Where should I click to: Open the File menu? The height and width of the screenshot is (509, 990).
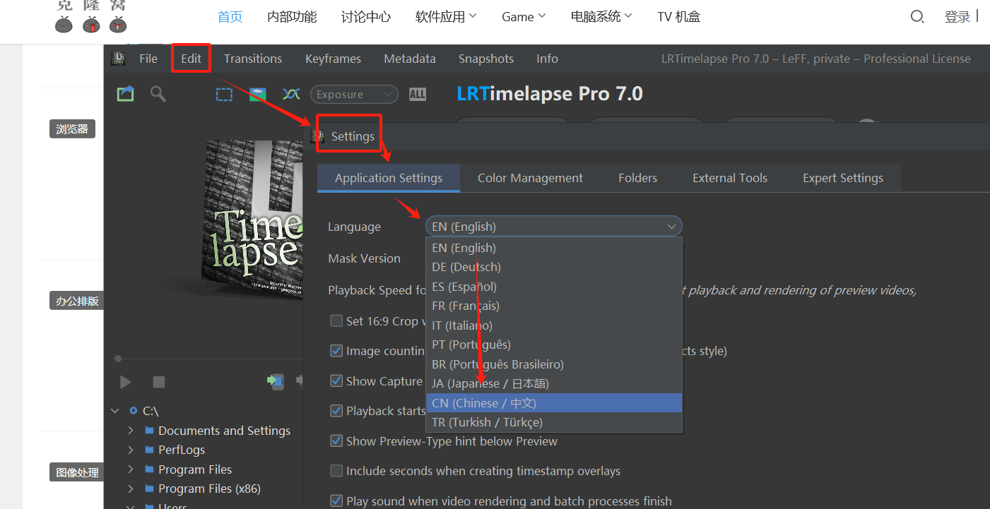point(148,59)
